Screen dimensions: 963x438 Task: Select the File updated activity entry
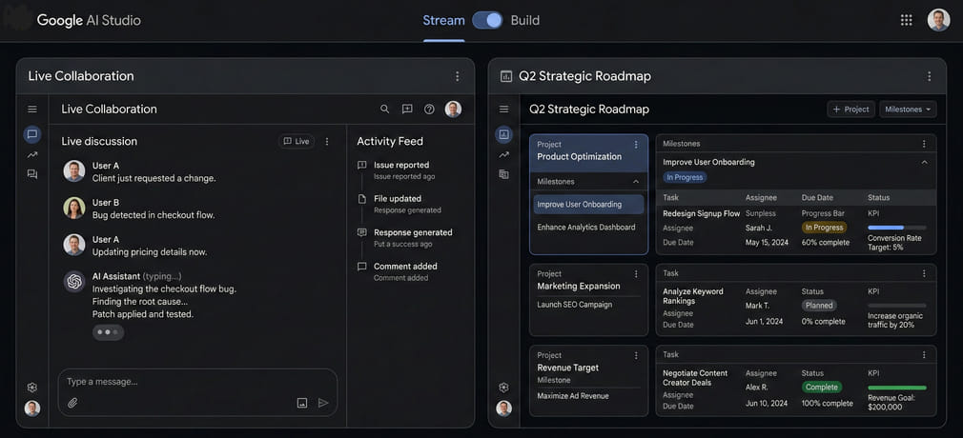[400, 205]
